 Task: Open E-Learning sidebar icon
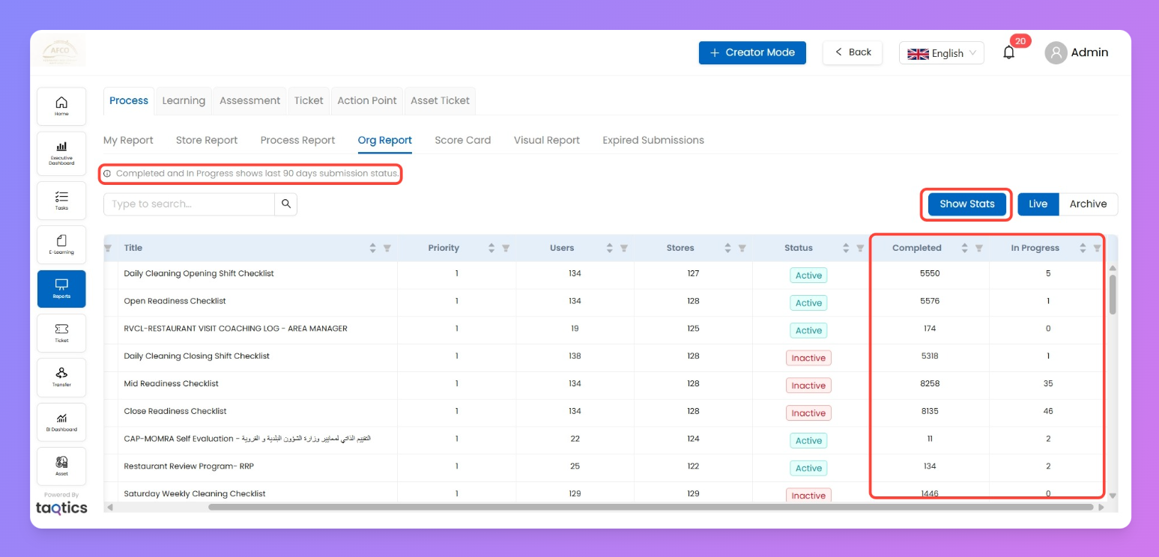pos(61,244)
